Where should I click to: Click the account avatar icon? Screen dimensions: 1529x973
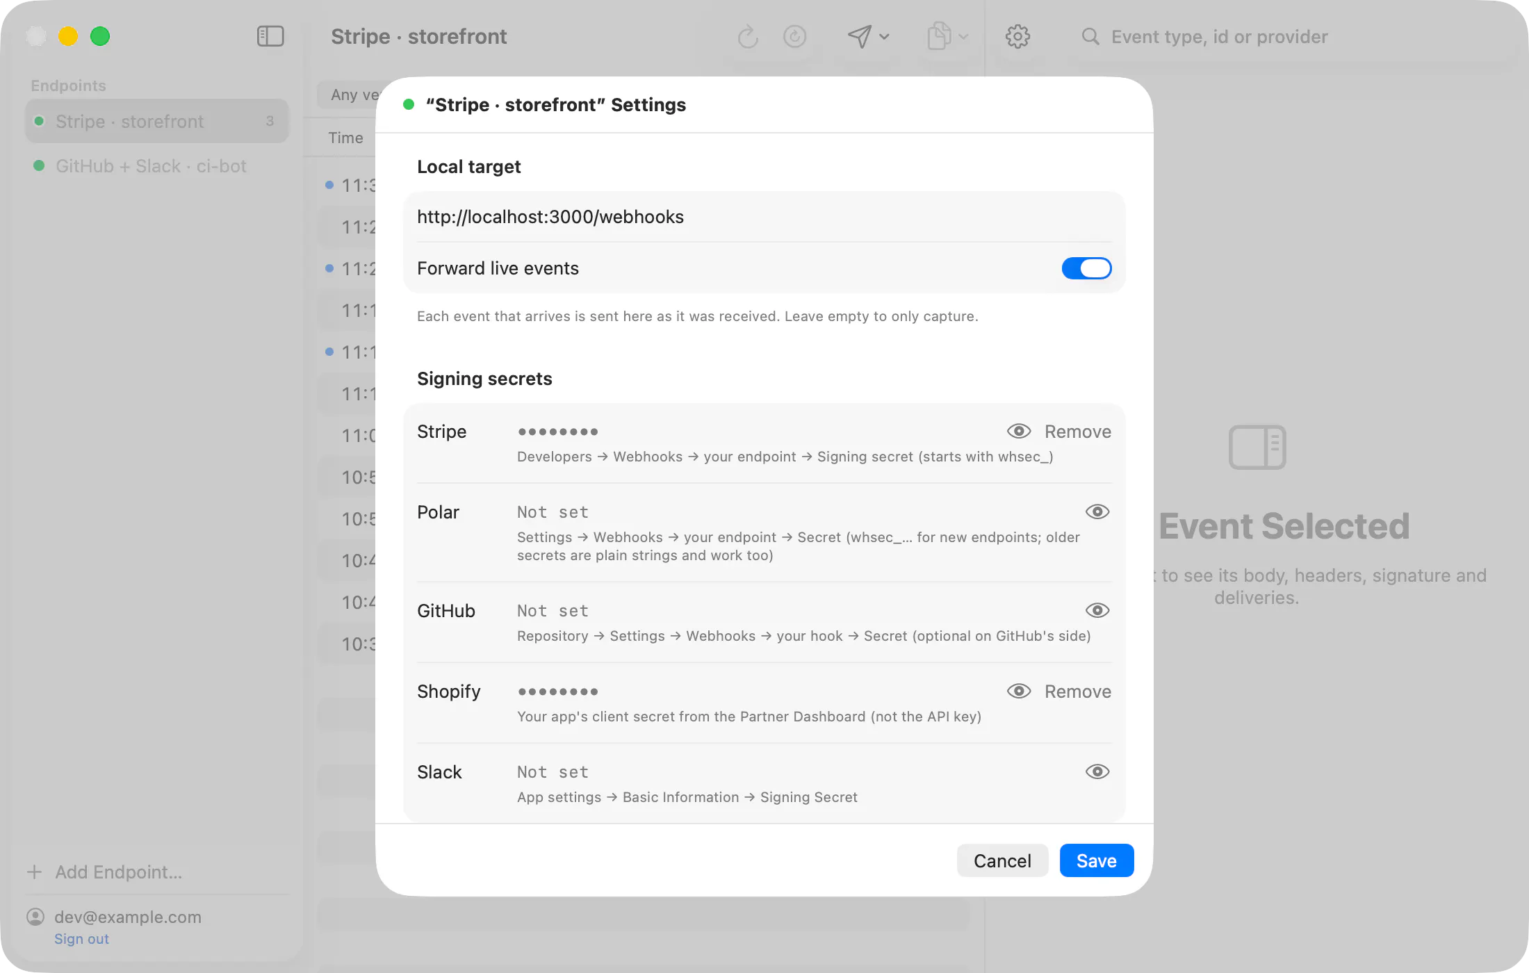coord(35,917)
